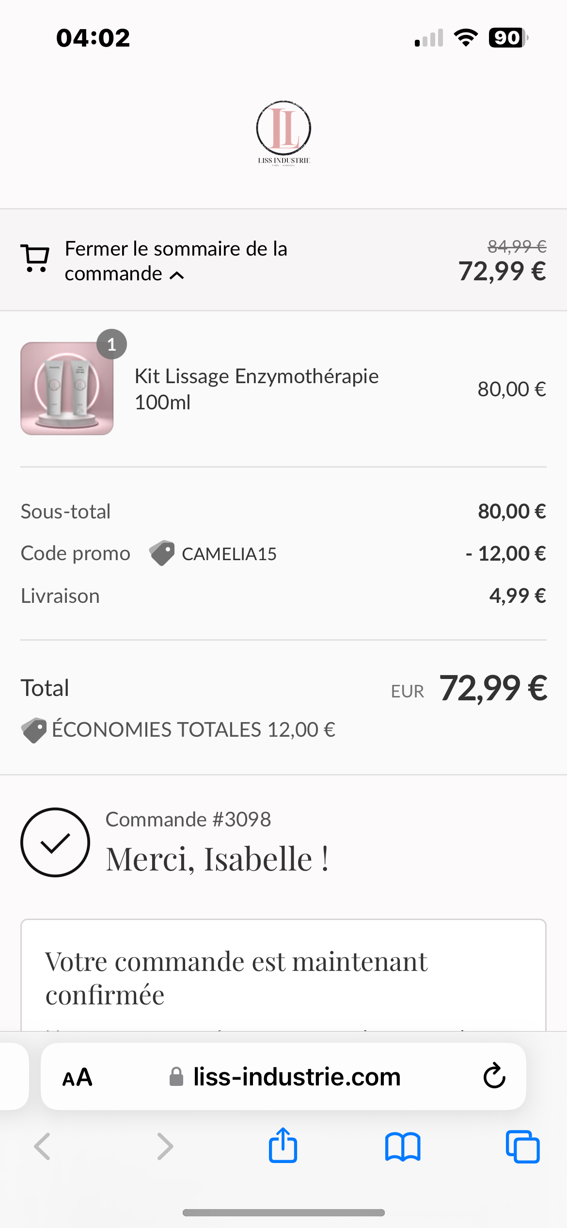567x1228 pixels.
Task: Go back to the previous page
Action: click(42, 1147)
